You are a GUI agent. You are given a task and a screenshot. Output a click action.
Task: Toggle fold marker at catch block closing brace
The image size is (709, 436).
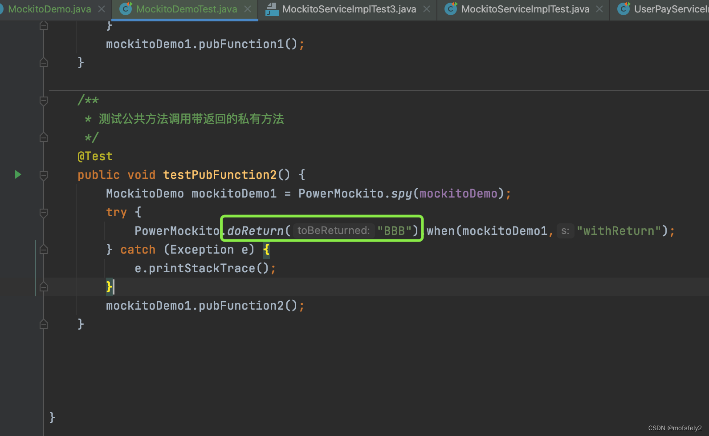tap(44, 287)
